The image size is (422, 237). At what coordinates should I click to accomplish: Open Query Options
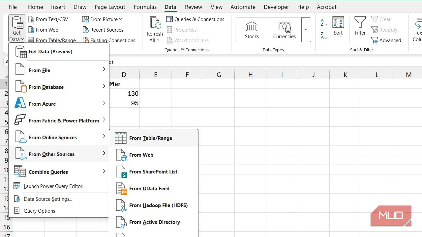click(59, 211)
